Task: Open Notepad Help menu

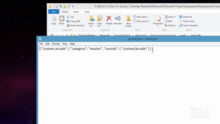Action: point(72,44)
